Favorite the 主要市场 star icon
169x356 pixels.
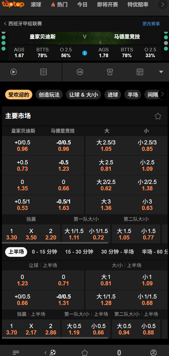(158, 116)
